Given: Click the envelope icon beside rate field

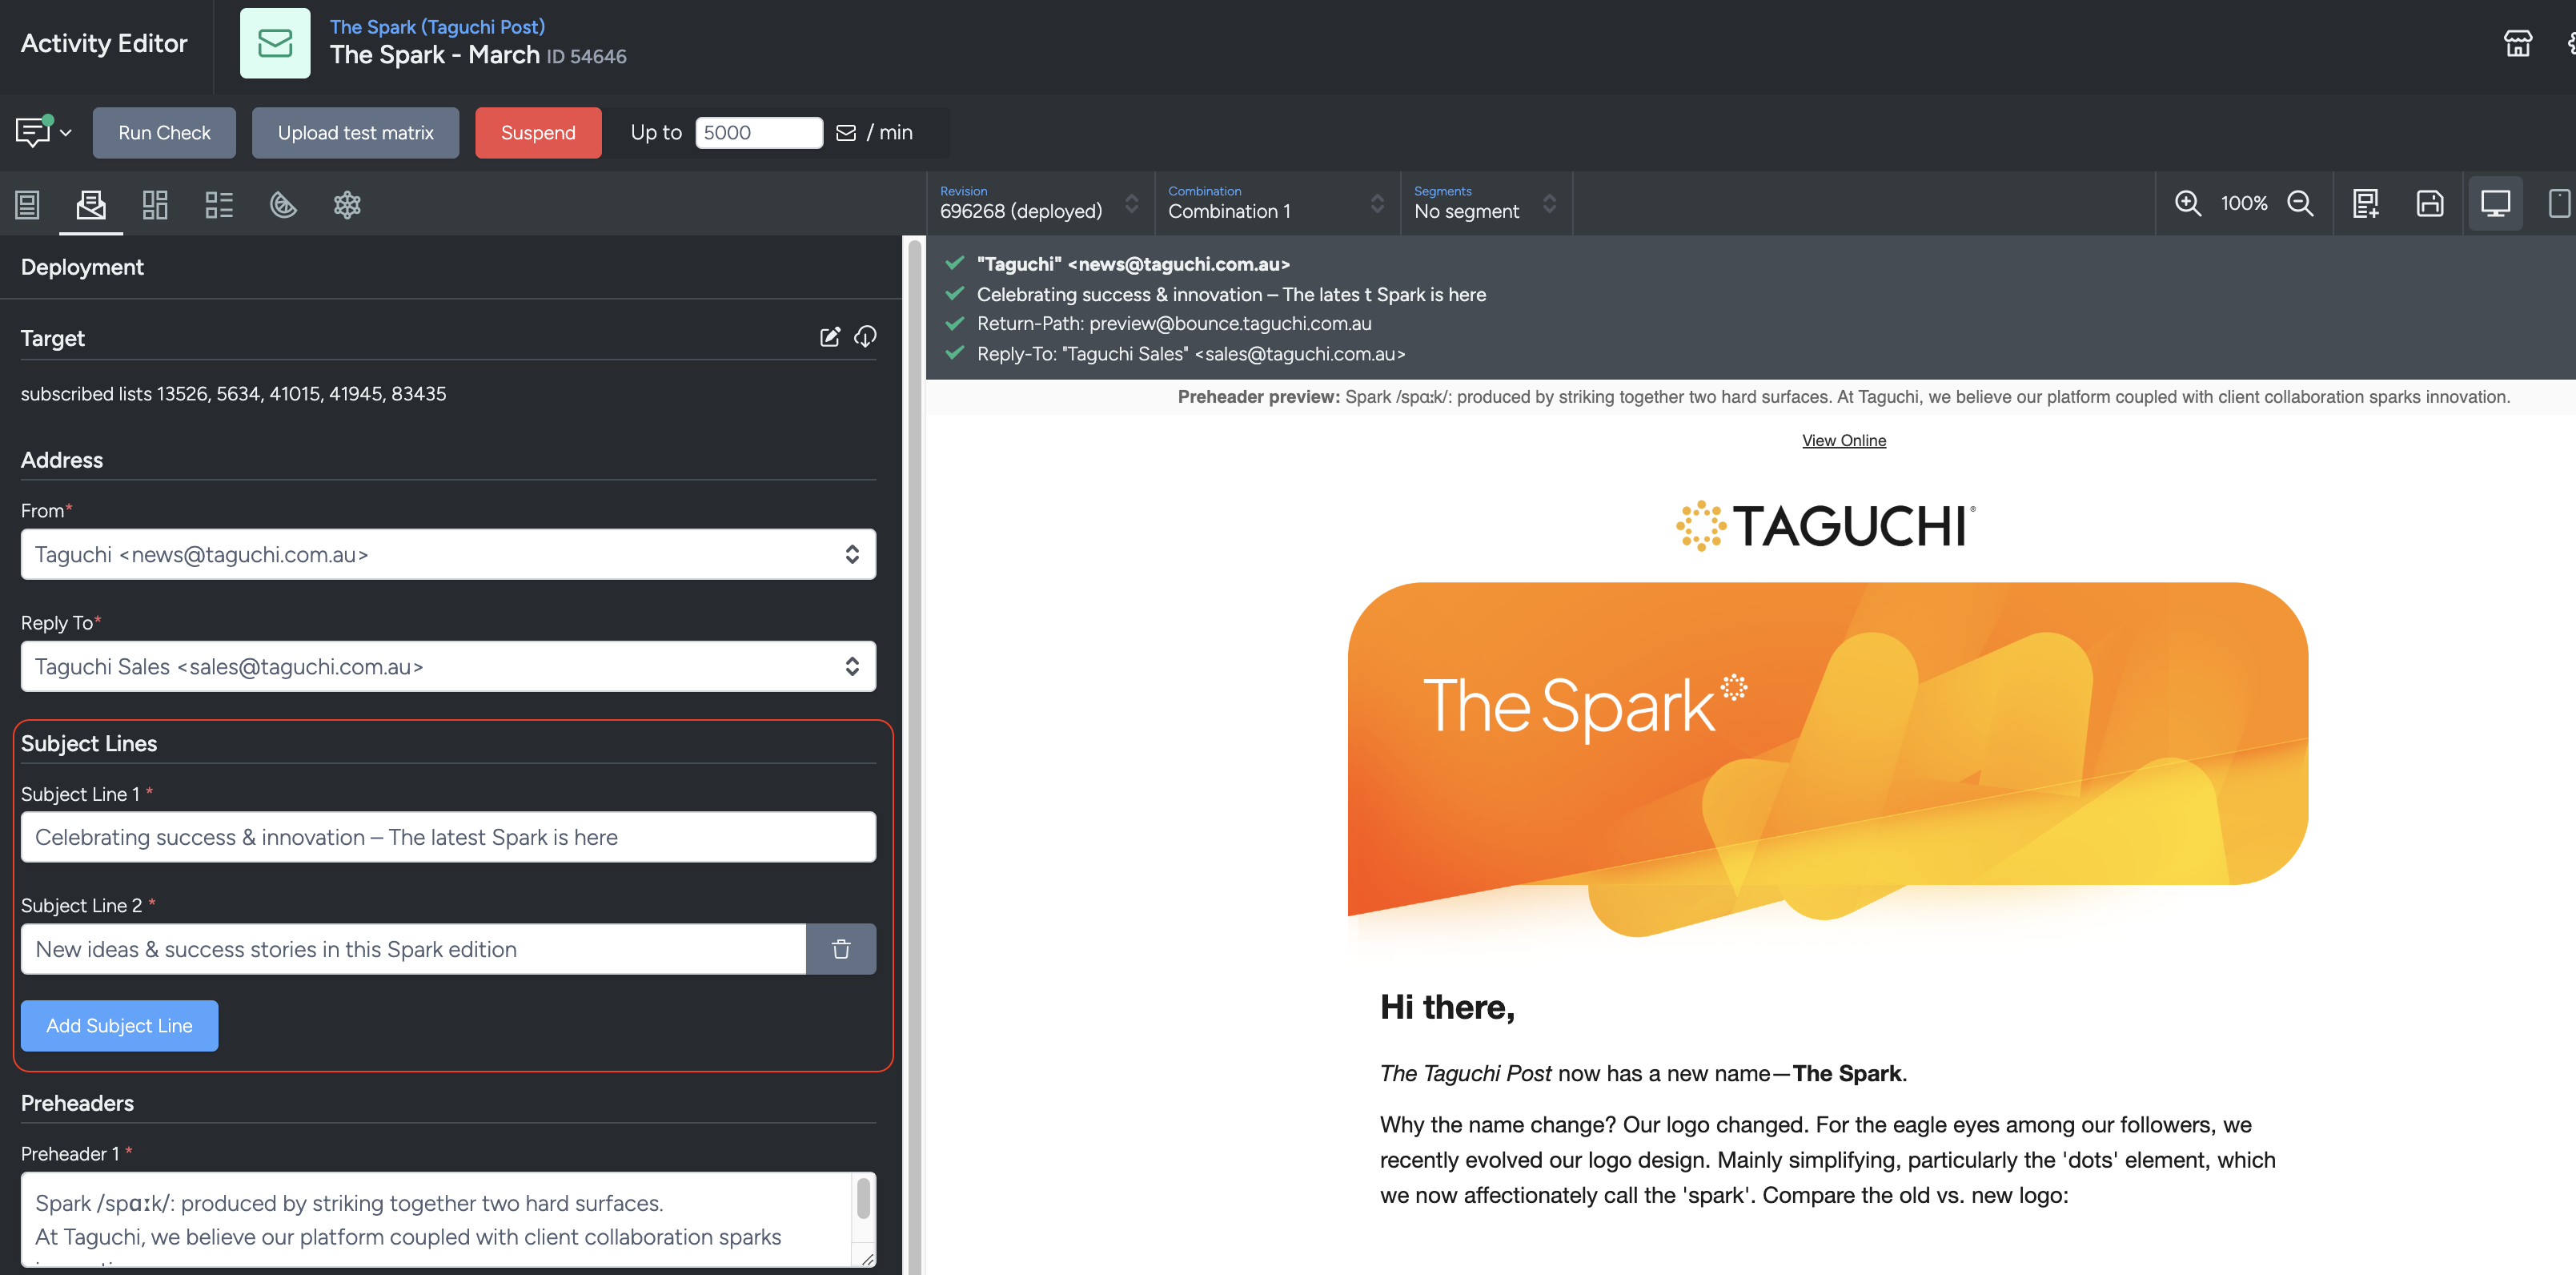Looking at the screenshot, I should 846,132.
